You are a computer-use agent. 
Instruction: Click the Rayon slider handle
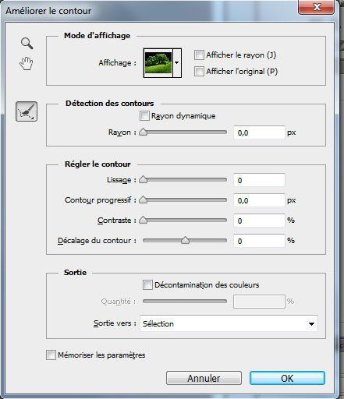(x=143, y=132)
